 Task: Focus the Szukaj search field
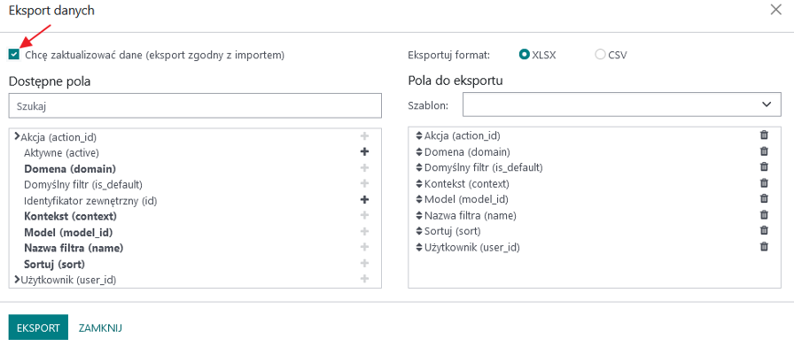point(195,105)
